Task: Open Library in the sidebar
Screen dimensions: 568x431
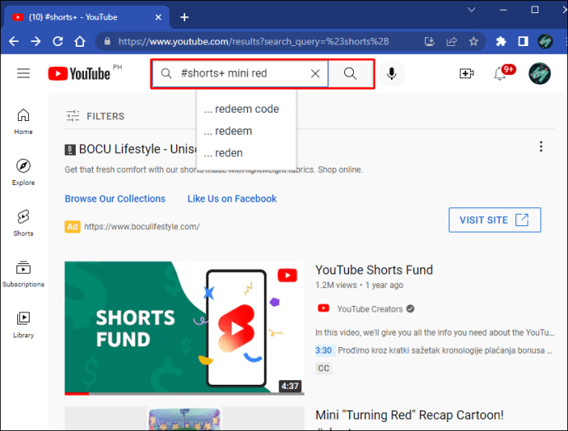Action: pos(23,325)
